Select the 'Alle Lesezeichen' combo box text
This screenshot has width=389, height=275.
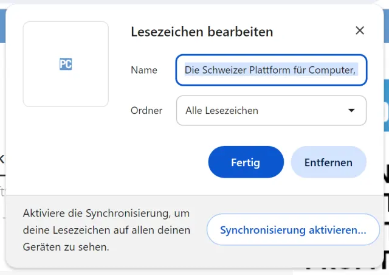pyautogui.click(x=222, y=110)
